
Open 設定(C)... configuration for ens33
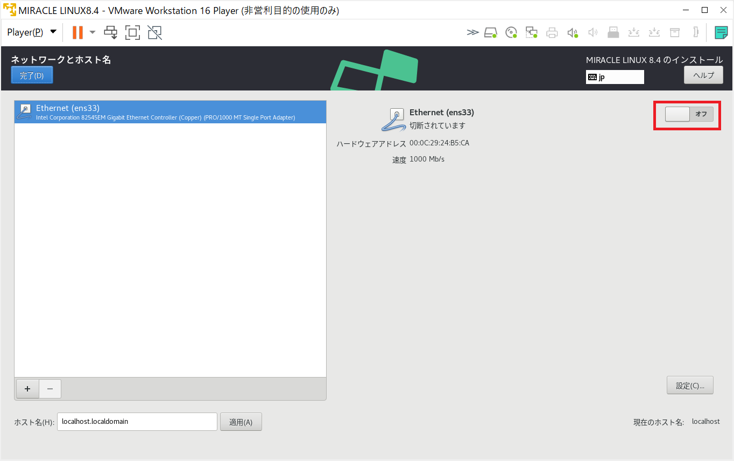coord(690,386)
